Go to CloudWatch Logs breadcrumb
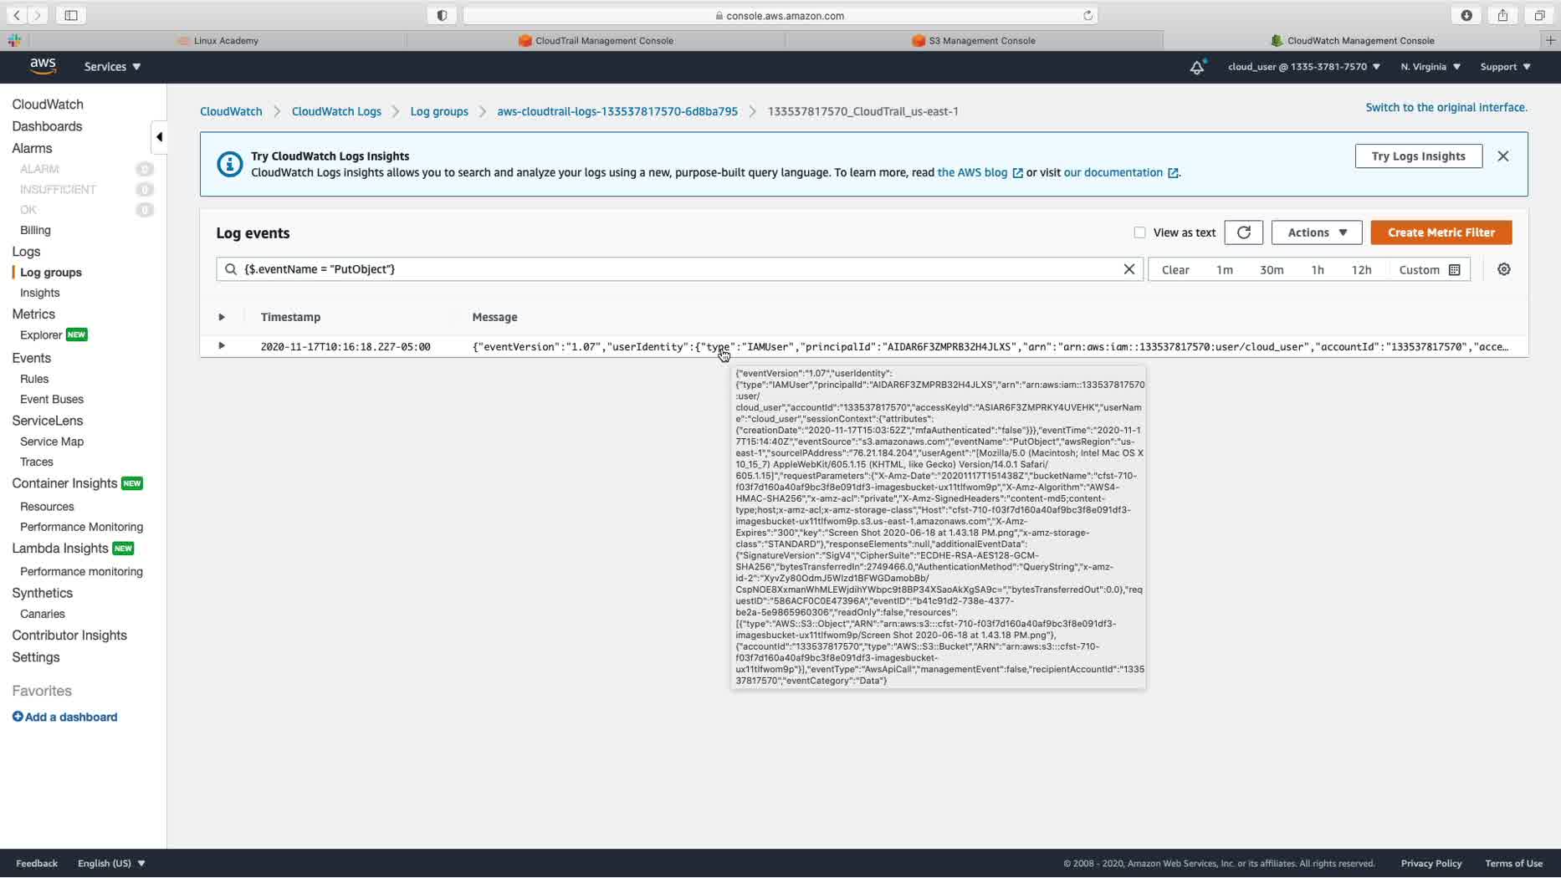1561x878 pixels. click(336, 111)
